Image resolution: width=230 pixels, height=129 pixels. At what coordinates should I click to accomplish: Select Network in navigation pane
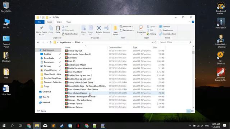pyautogui.click(x=46, y=102)
